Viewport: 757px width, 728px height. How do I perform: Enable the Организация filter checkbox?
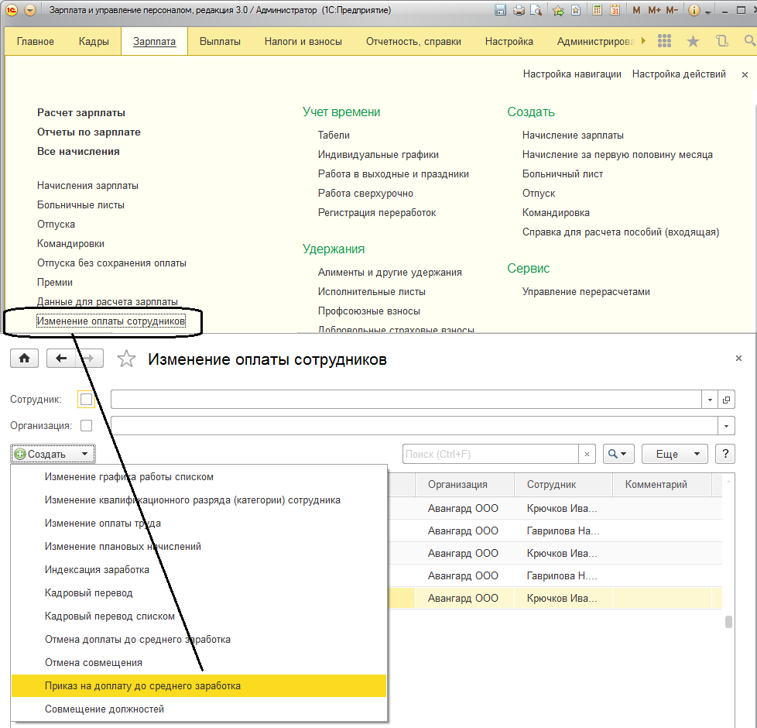(87, 425)
